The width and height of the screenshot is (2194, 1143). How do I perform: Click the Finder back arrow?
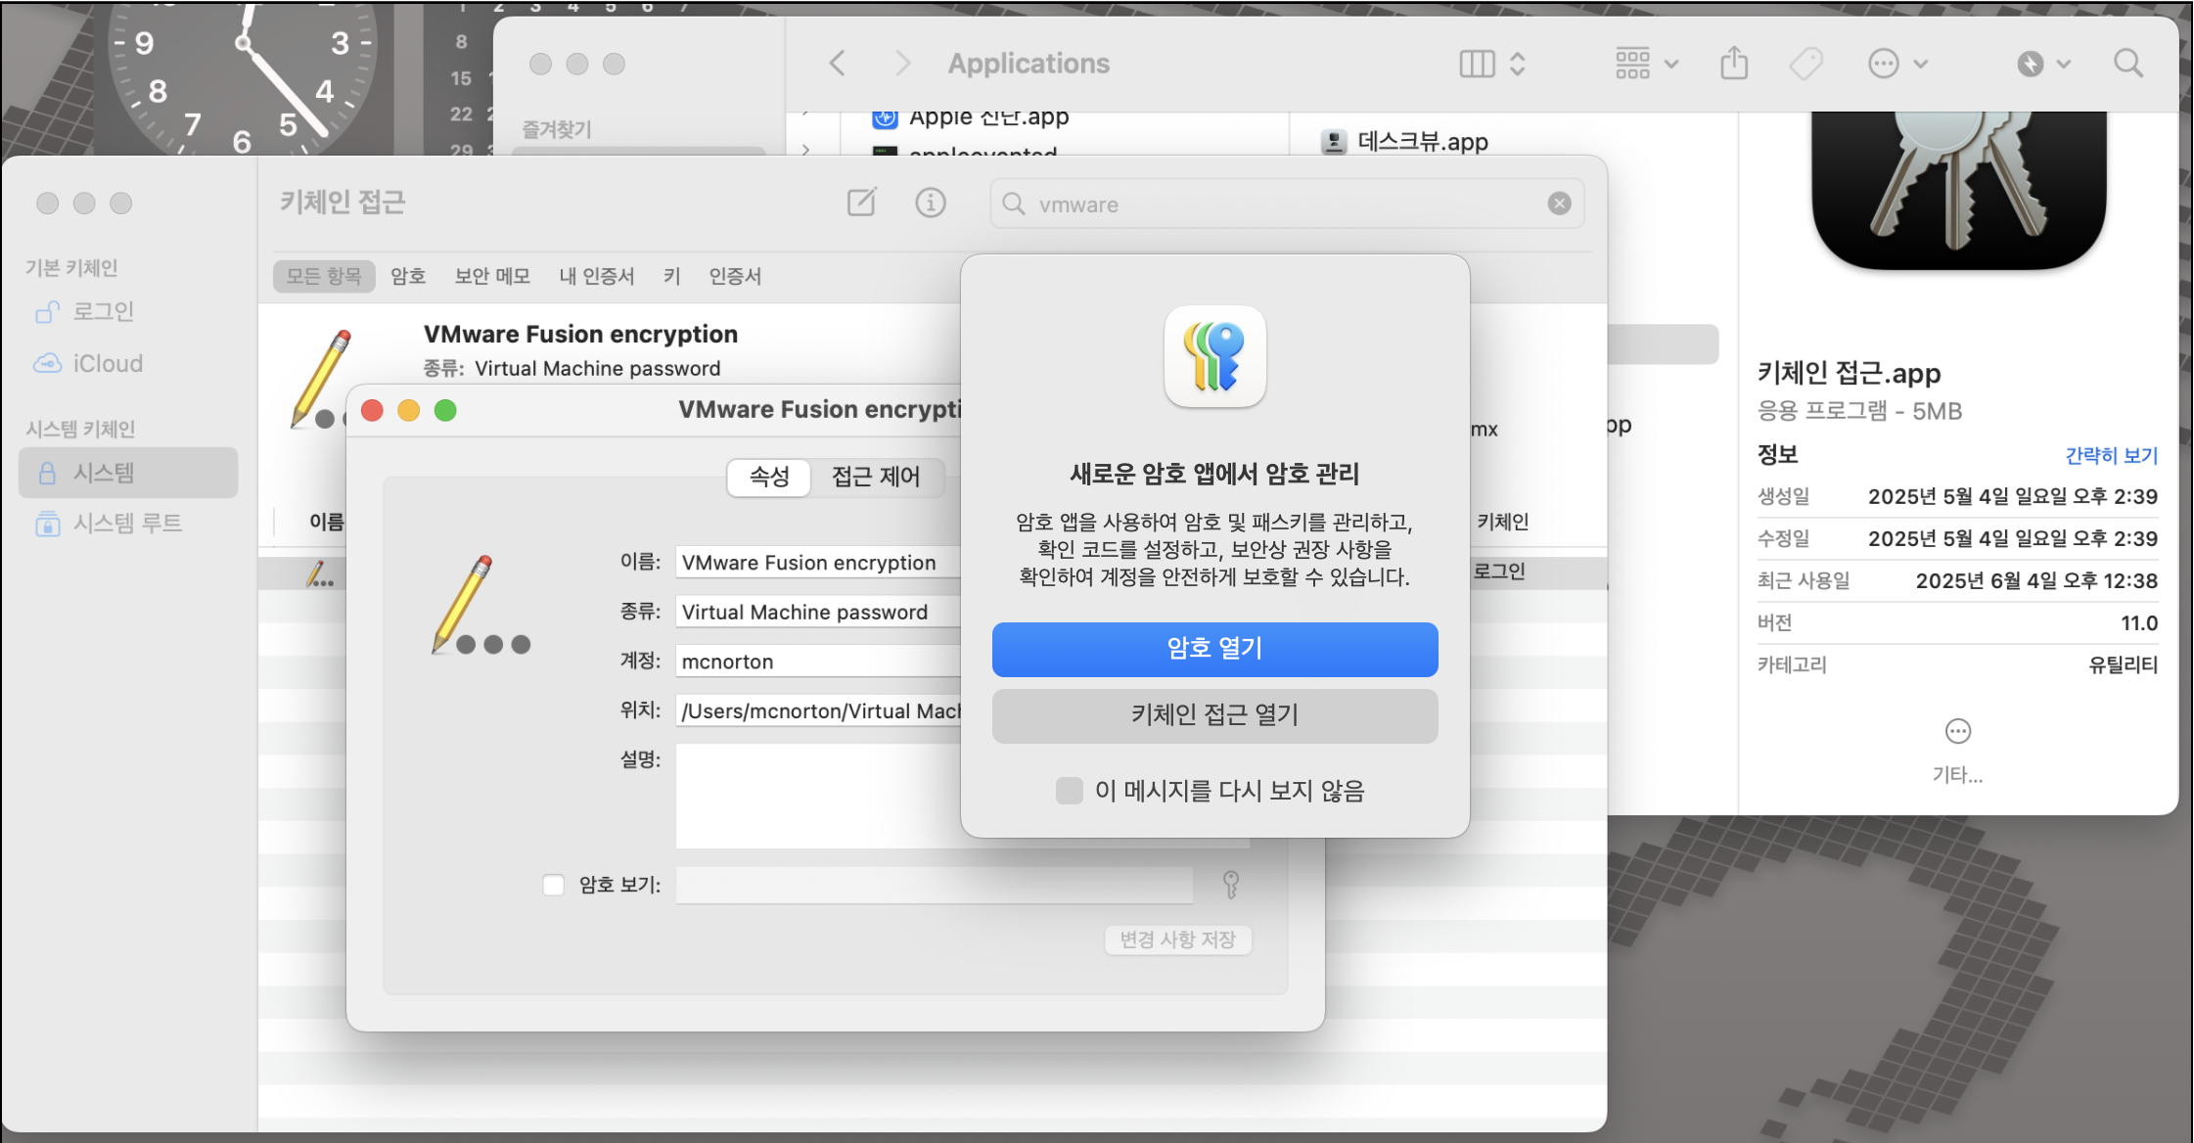(x=837, y=64)
